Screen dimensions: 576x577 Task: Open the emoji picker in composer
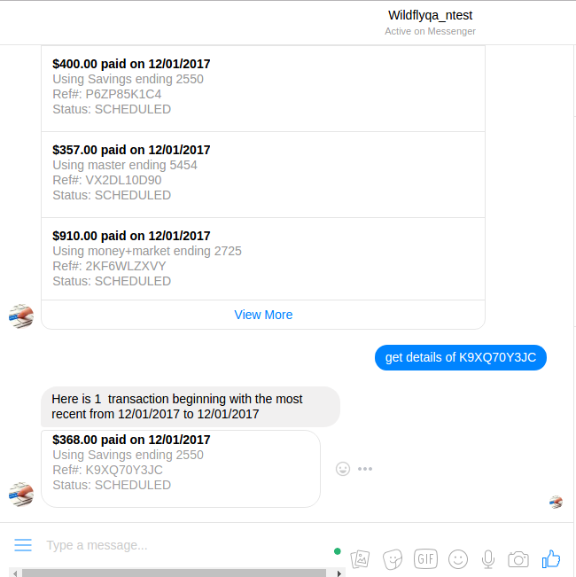tap(458, 559)
